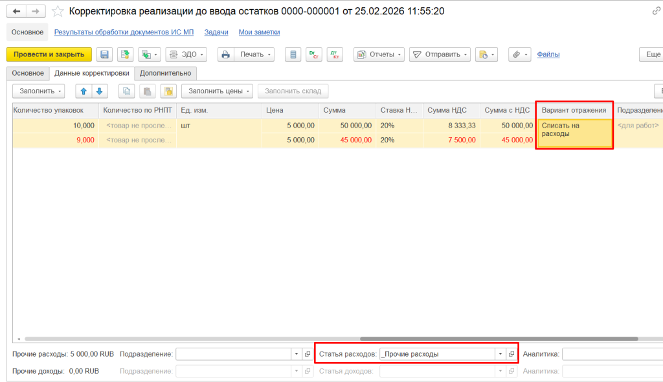Click the post document icon
Screen dimensions: 663x382
pyautogui.click(x=125, y=54)
